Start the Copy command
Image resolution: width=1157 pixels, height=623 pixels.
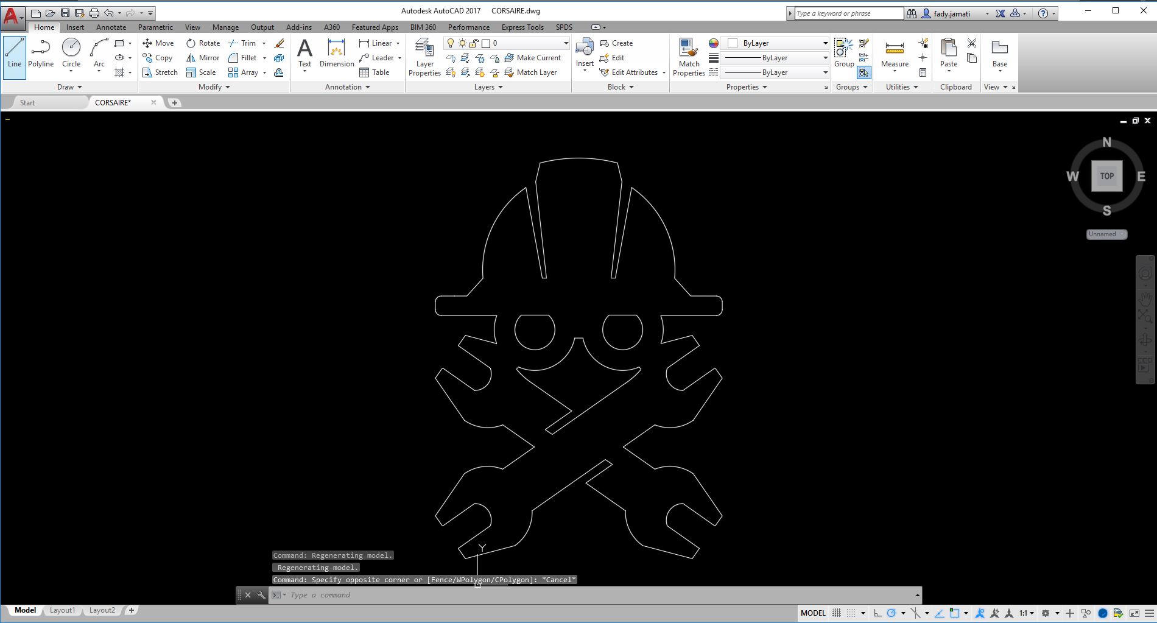[158, 58]
